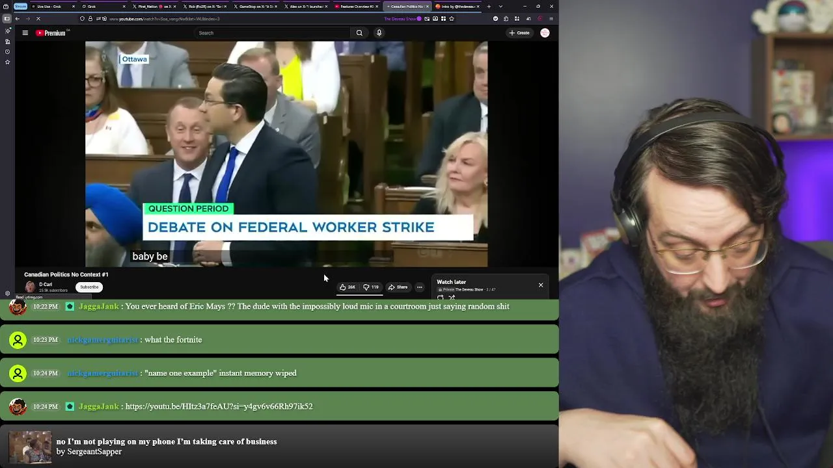
Task: Switch to the Intro by @thedeveau tab
Action: [457, 6]
